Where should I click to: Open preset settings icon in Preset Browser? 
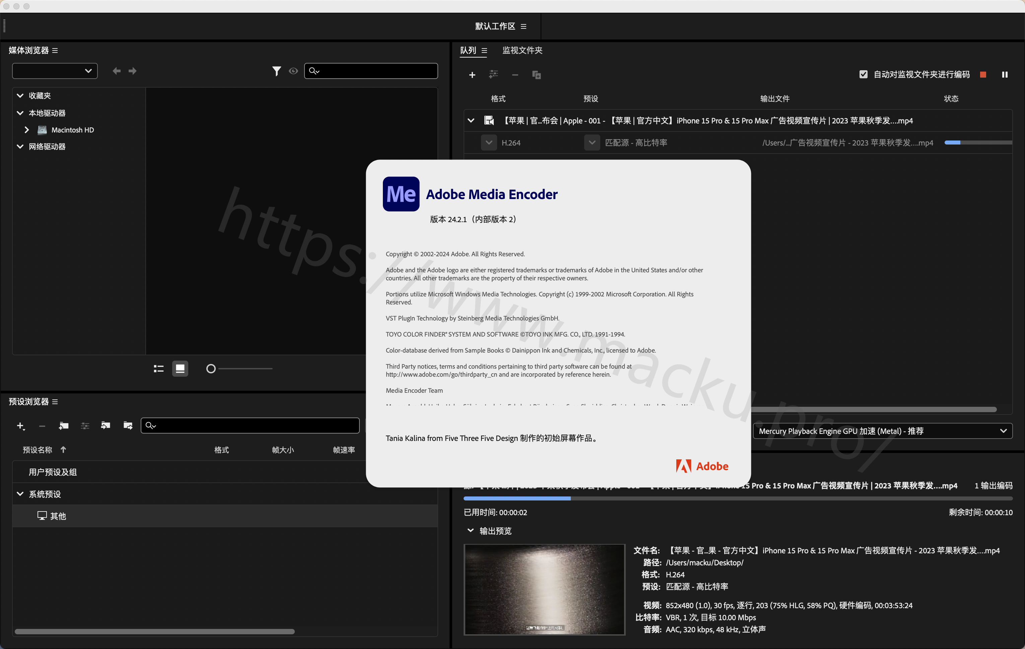(x=85, y=426)
